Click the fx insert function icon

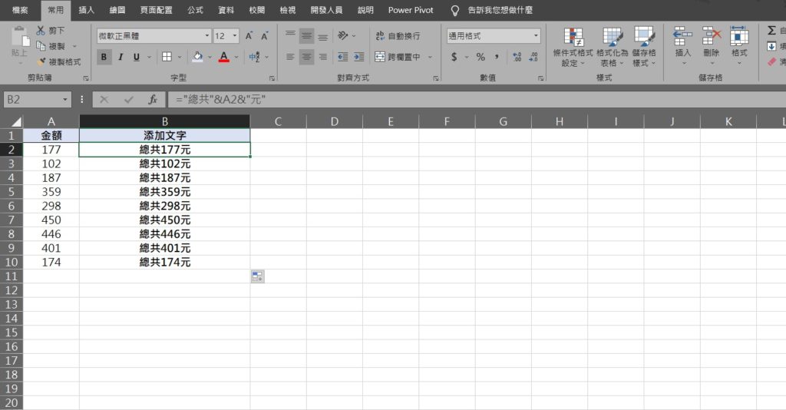(153, 99)
